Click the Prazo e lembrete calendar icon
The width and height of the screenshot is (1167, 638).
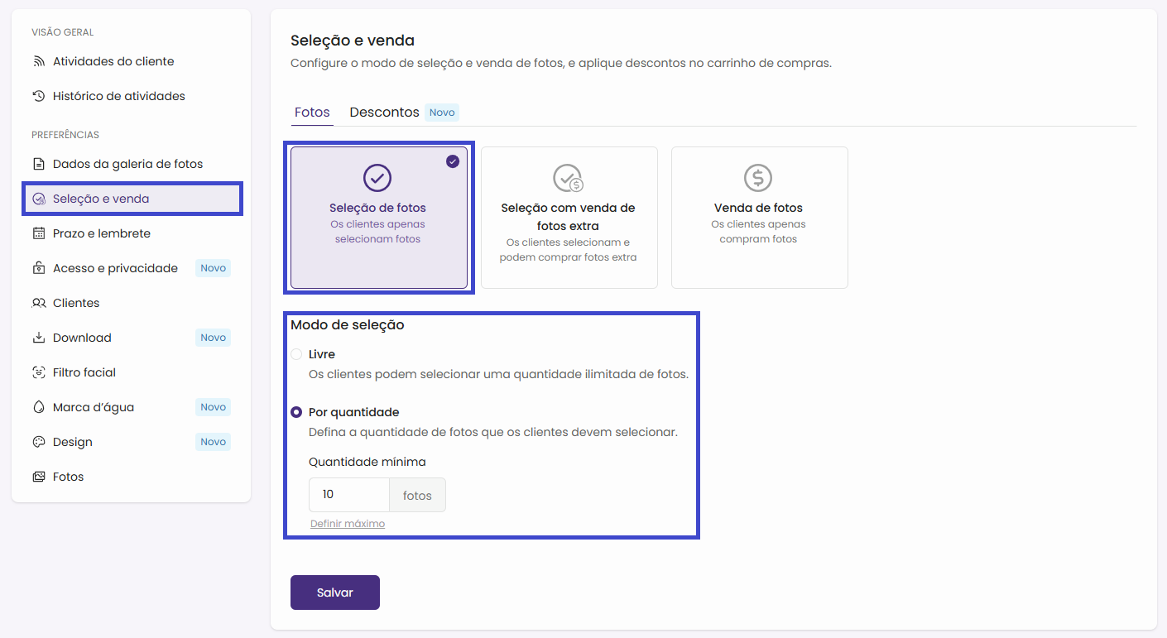pos(38,233)
